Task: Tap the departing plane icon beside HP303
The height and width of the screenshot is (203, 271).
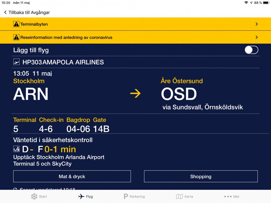Action: 17,62
